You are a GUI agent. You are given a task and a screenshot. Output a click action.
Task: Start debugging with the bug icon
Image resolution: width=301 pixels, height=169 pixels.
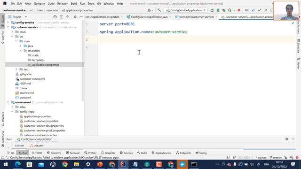click(218, 10)
